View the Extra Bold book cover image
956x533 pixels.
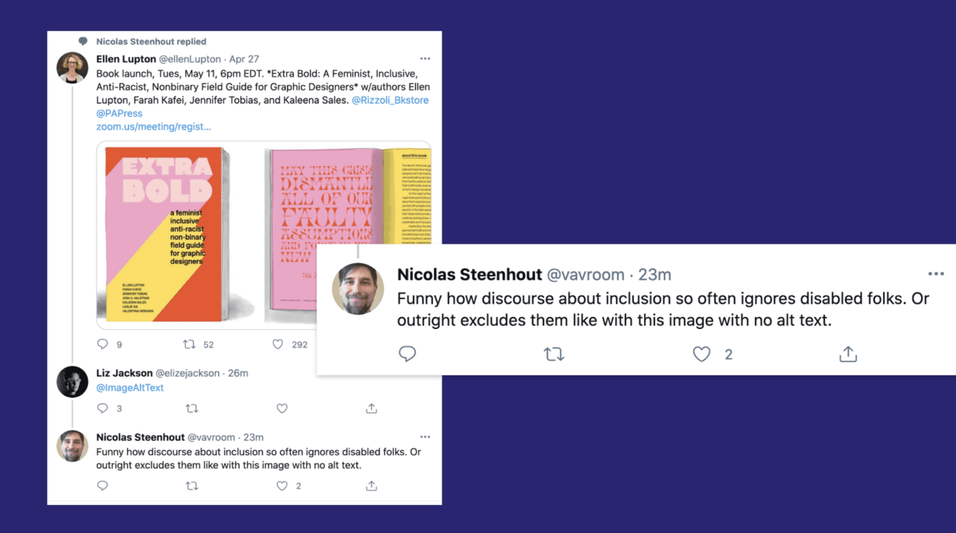169,235
